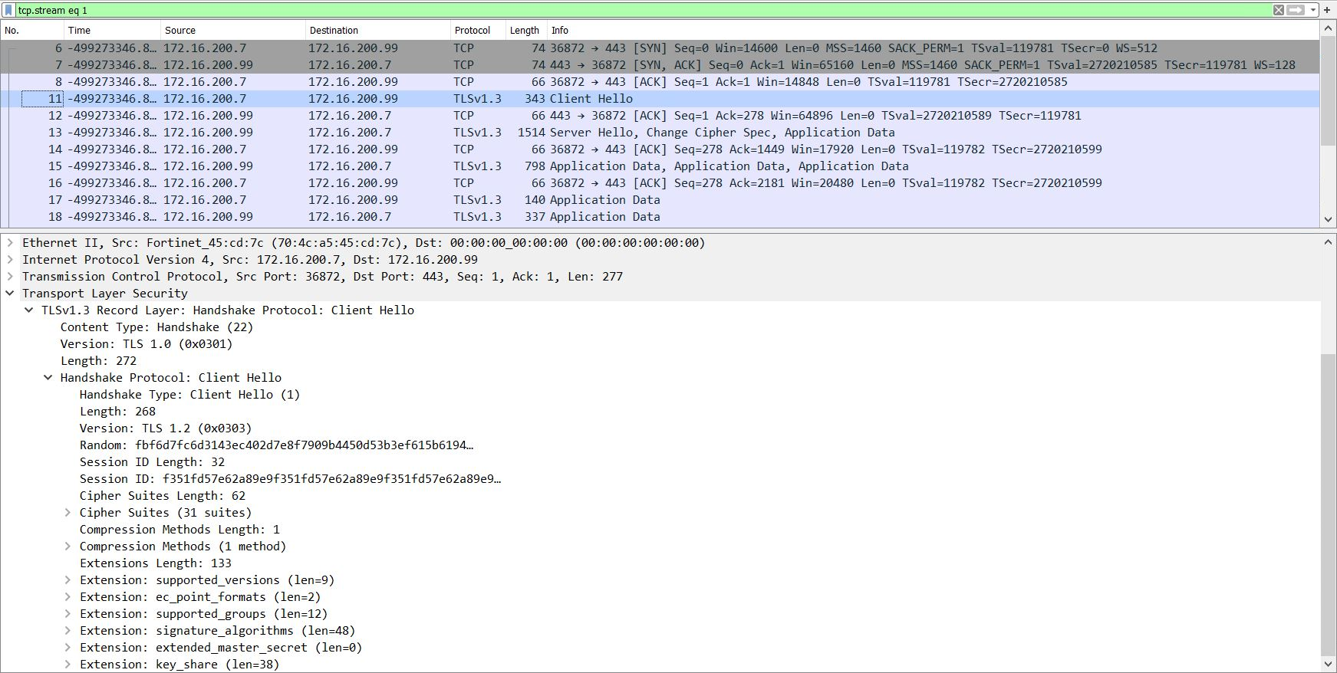Add a filter button with the plus icon

1327,10
